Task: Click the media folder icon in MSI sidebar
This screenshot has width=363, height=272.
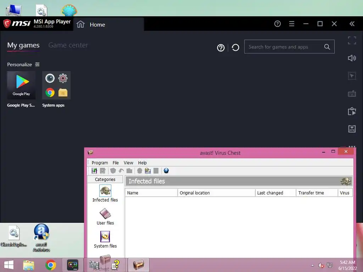Action: click(352, 111)
